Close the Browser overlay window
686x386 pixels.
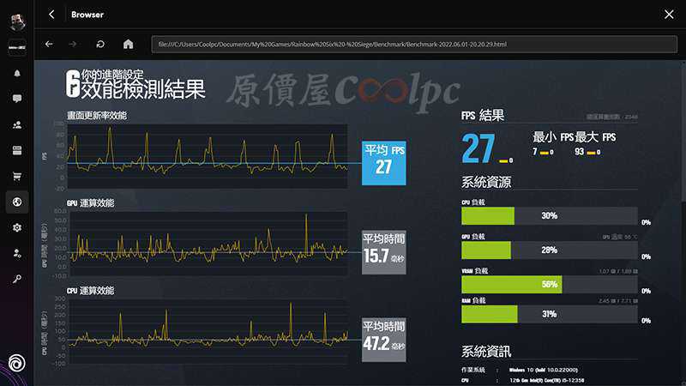[x=669, y=15]
